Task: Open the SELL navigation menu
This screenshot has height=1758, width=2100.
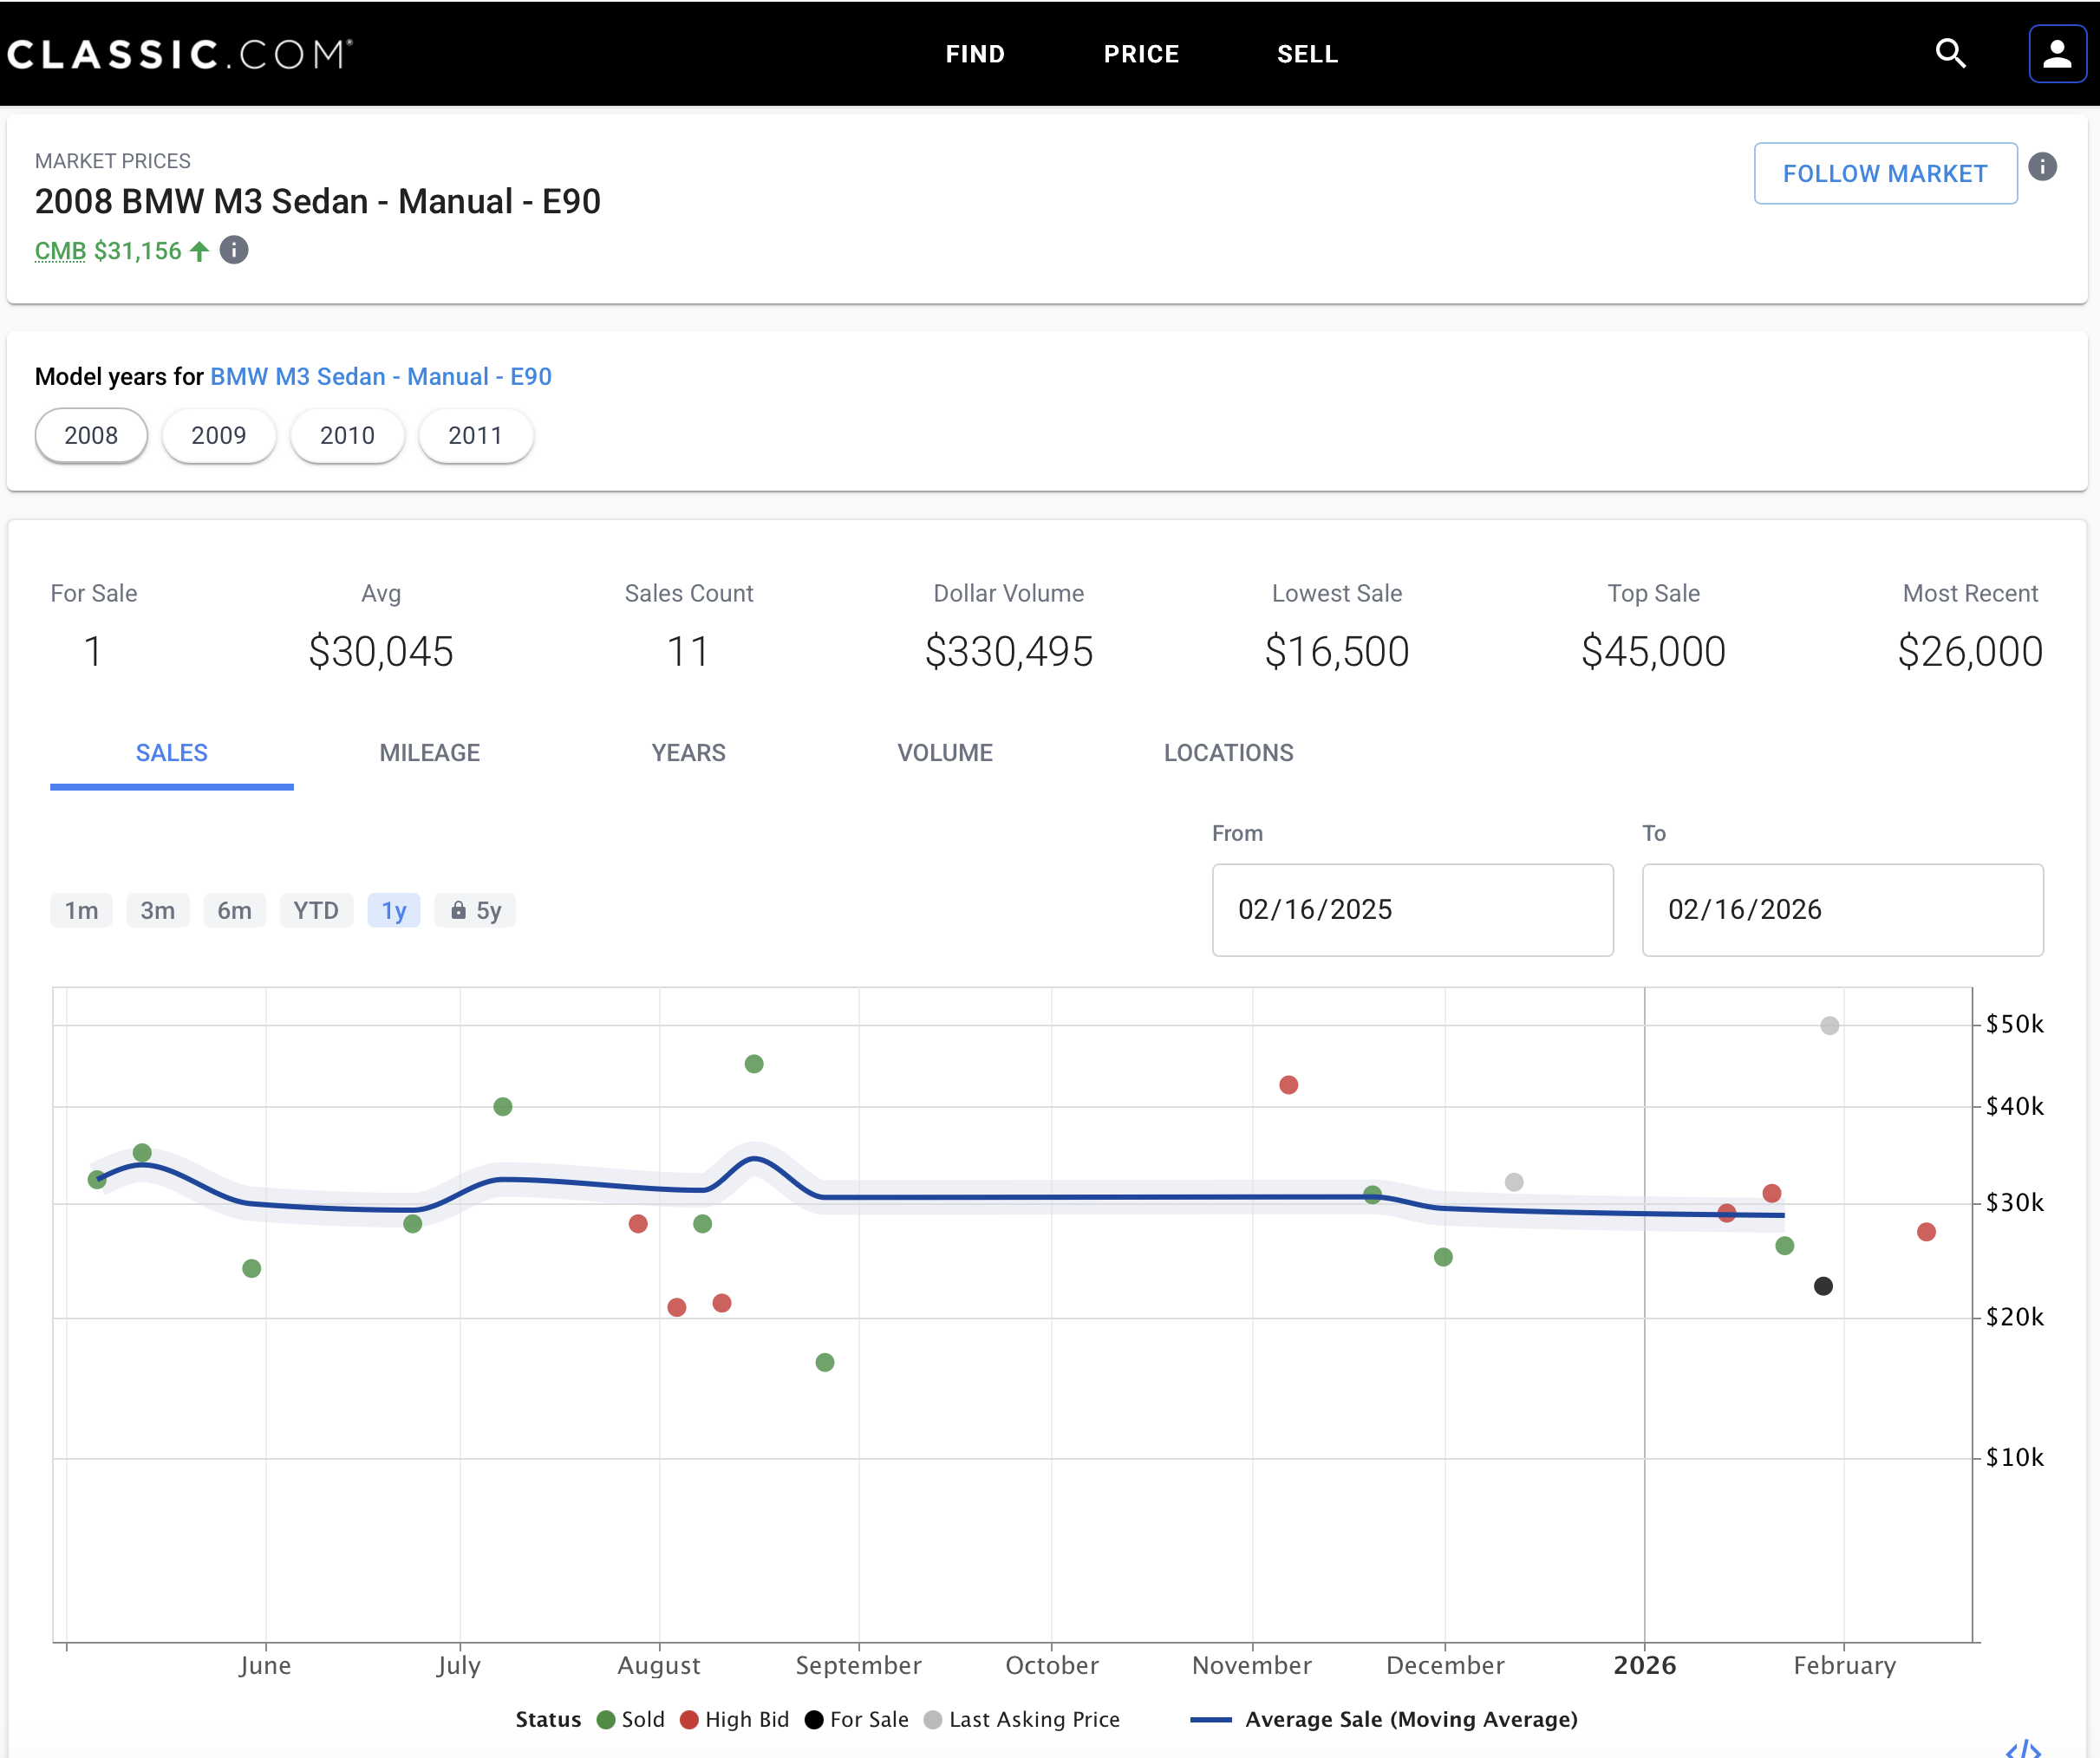Action: click(1307, 54)
